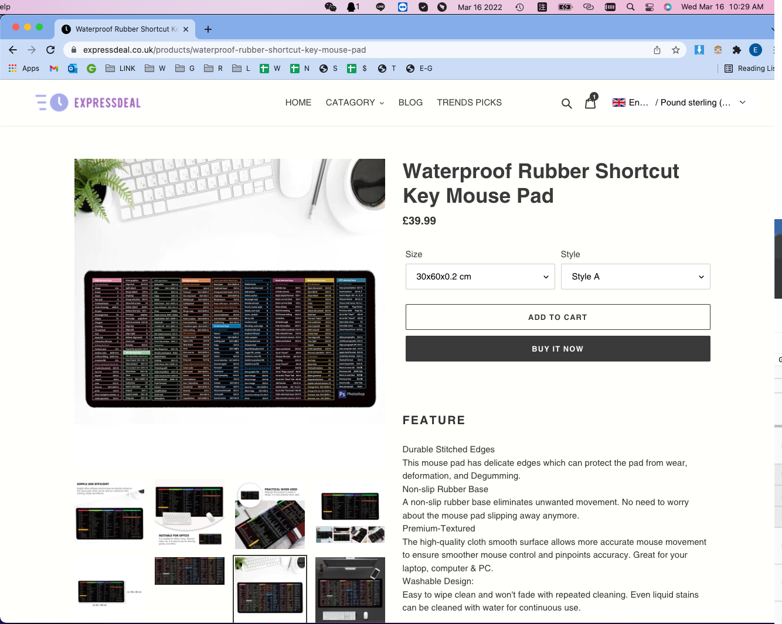Image resolution: width=782 pixels, height=624 pixels.
Task: Click the share page icon in address bar
Action: point(657,50)
